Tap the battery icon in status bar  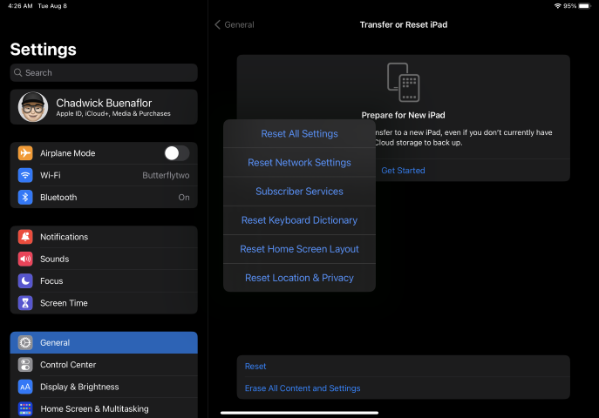click(x=585, y=6)
